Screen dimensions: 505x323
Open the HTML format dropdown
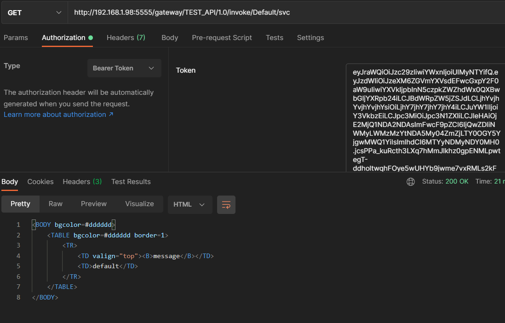[x=189, y=205]
